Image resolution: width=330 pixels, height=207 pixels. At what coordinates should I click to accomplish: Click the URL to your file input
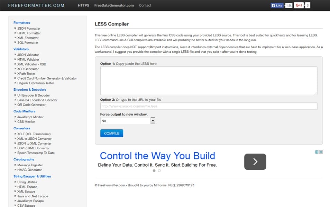(209, 106)
